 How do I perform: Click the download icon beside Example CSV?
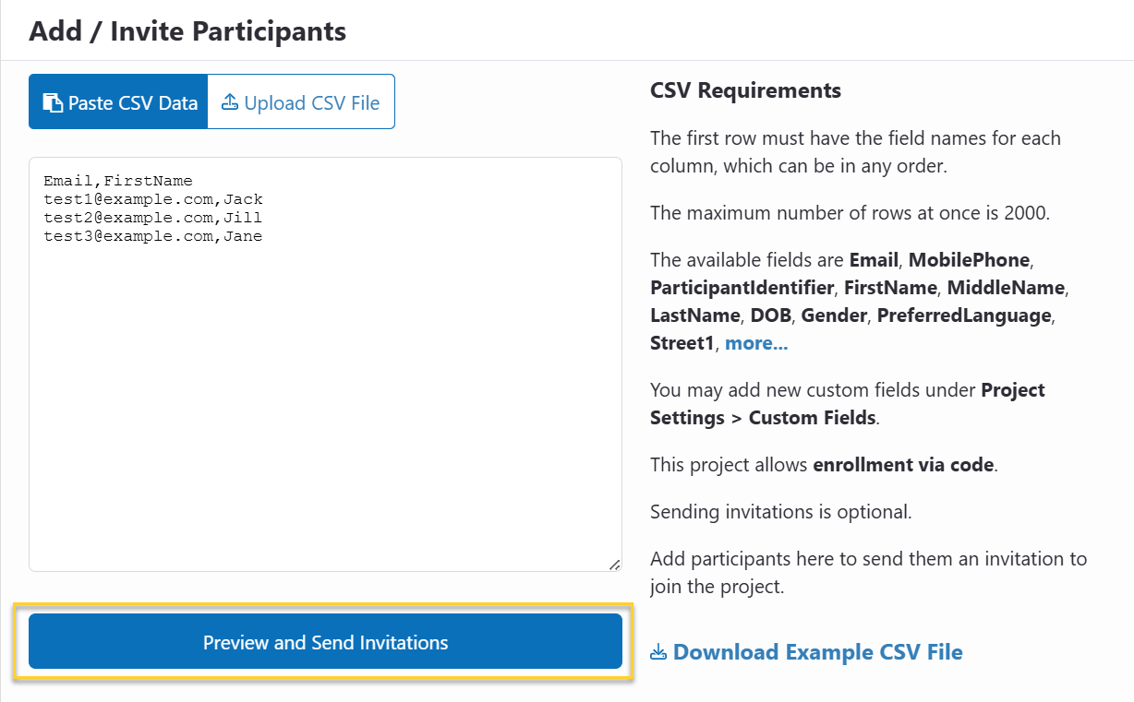(x=658, y=653)
